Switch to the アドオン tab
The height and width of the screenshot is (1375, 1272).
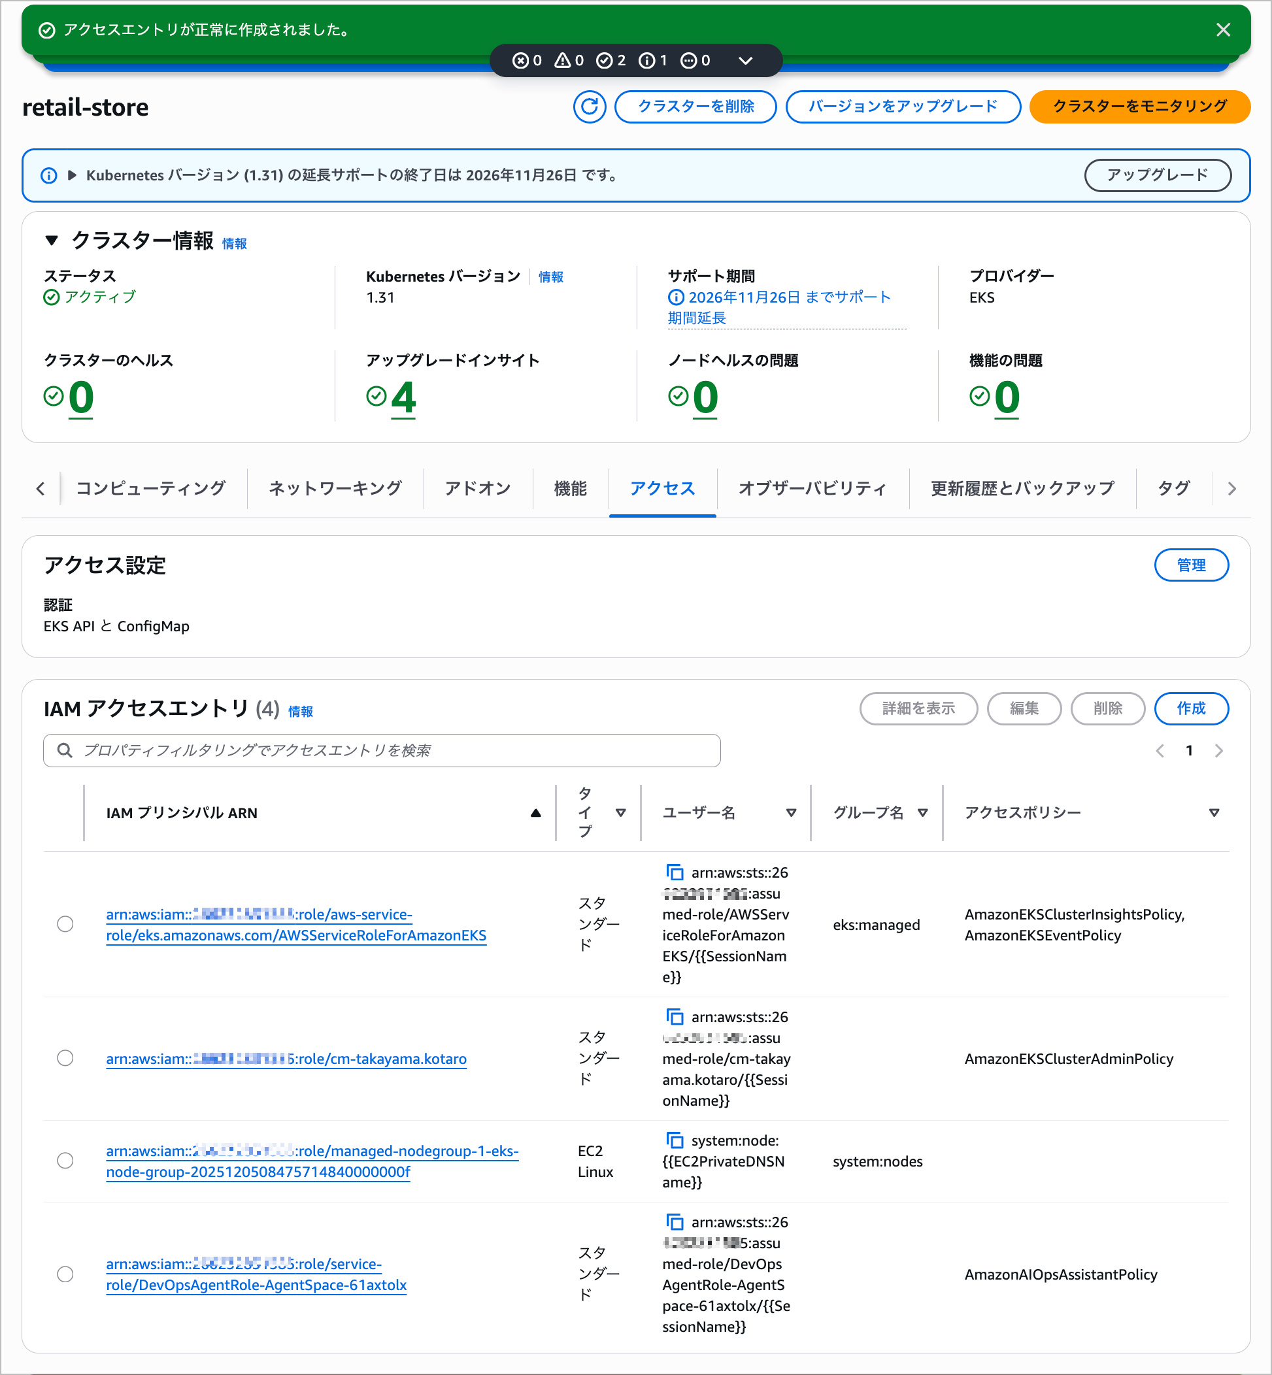(478, 489)
